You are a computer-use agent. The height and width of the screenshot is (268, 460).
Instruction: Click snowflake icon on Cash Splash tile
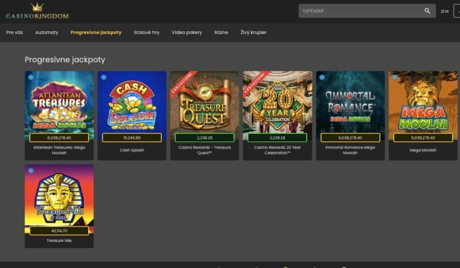104,78
